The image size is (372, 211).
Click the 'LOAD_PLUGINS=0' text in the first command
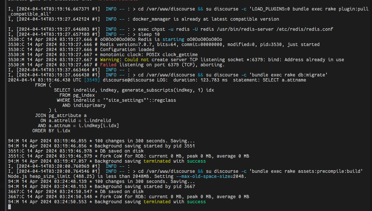click(x=271, y=9)
